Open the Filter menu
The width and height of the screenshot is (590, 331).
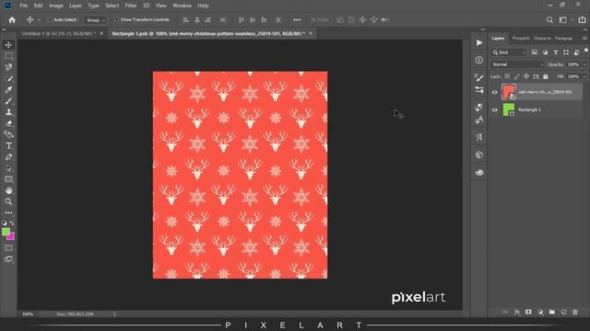(x=131, y=6)
